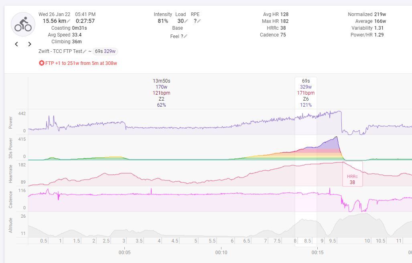This screenshot has height=263, width=412.
Task: Edit the 15.56 km distance pencil
Action: [x=69, y=21]
